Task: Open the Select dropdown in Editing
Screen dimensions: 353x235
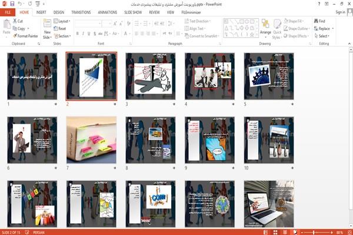Action: tap(322, 36)
